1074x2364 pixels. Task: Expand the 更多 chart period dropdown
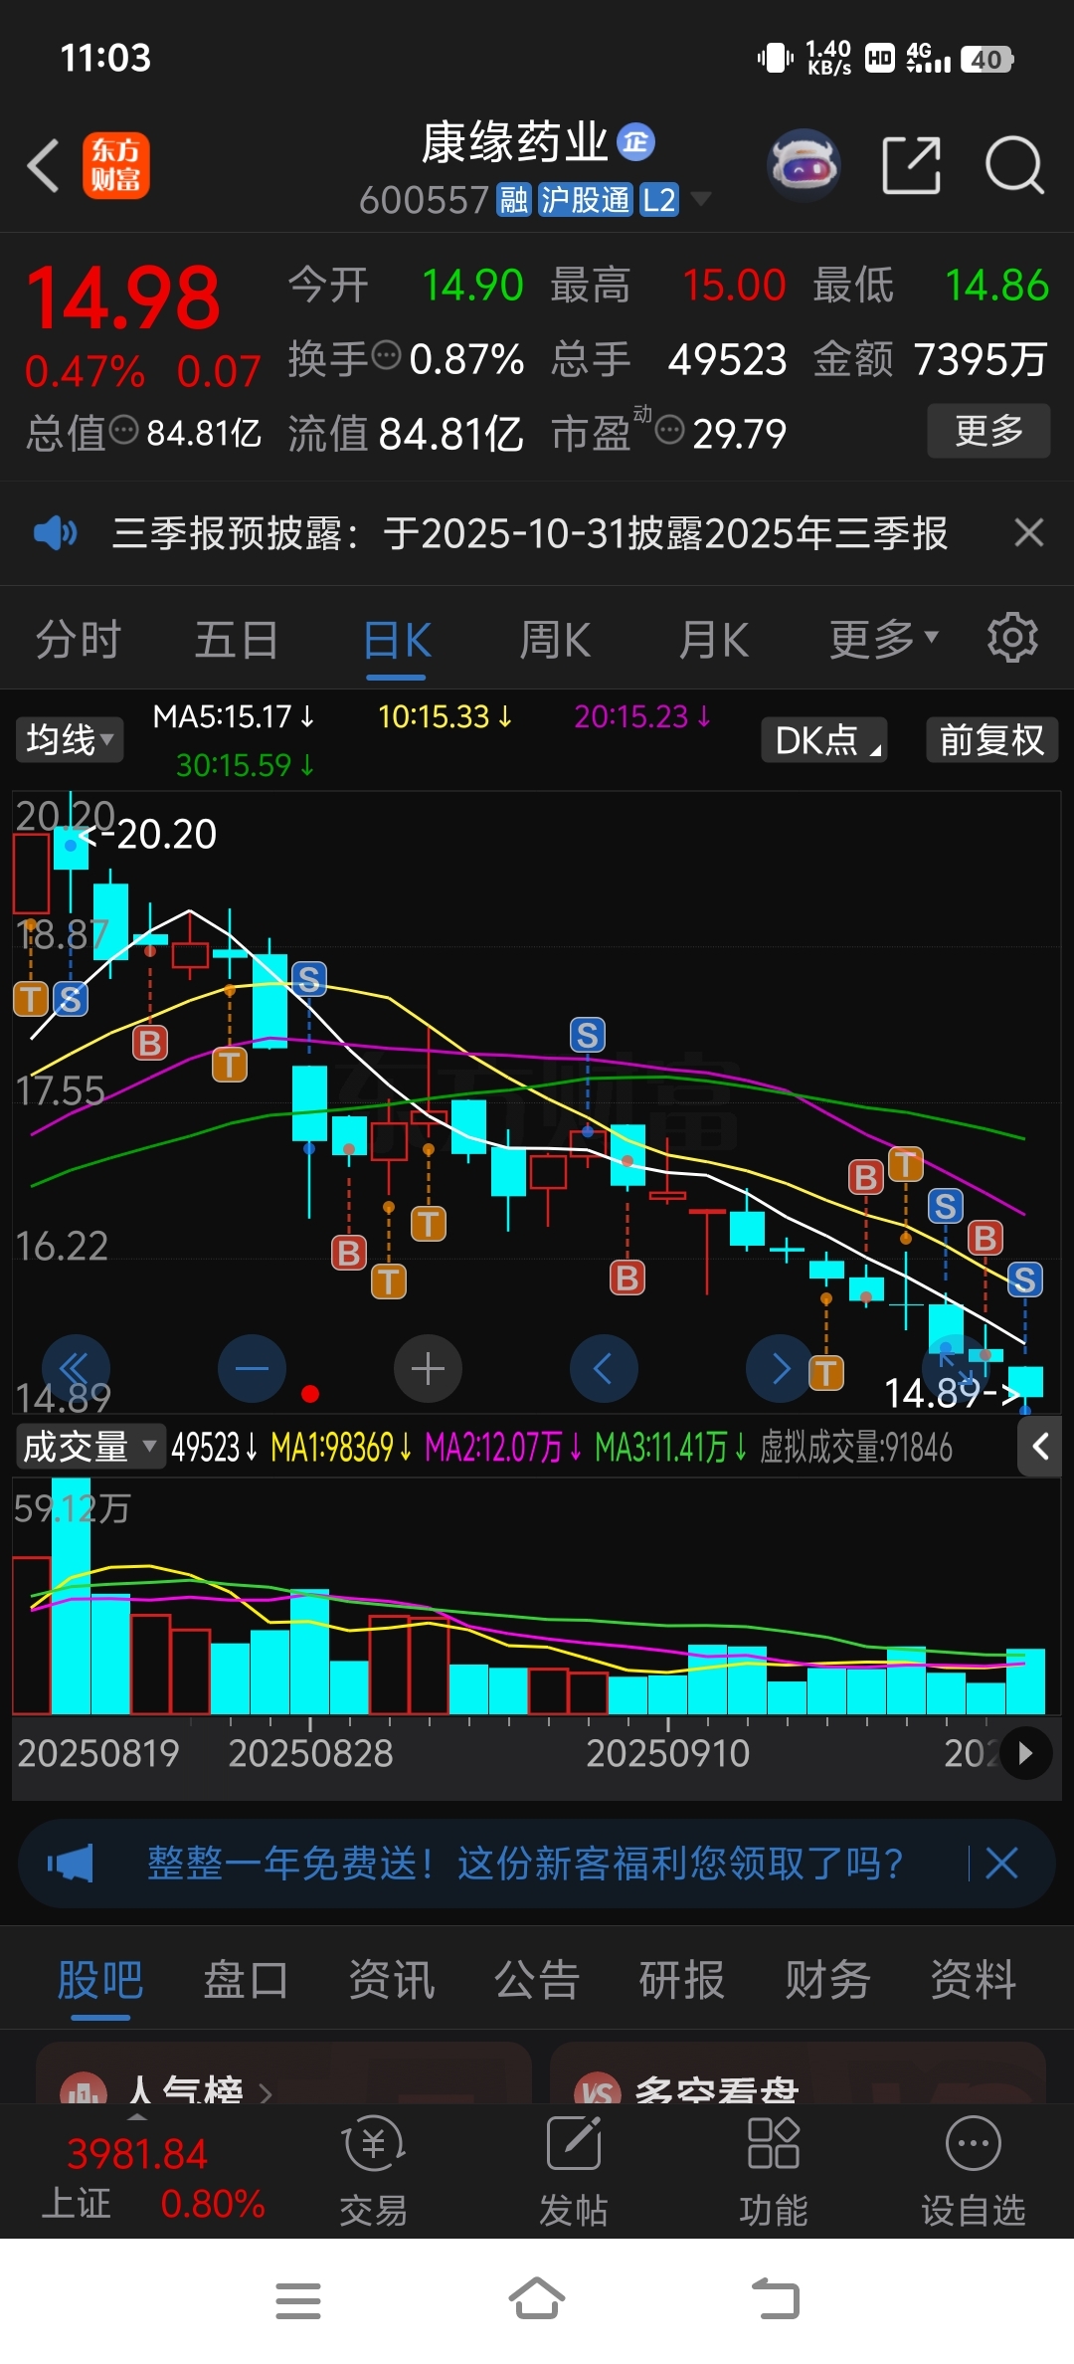[883, 640]
